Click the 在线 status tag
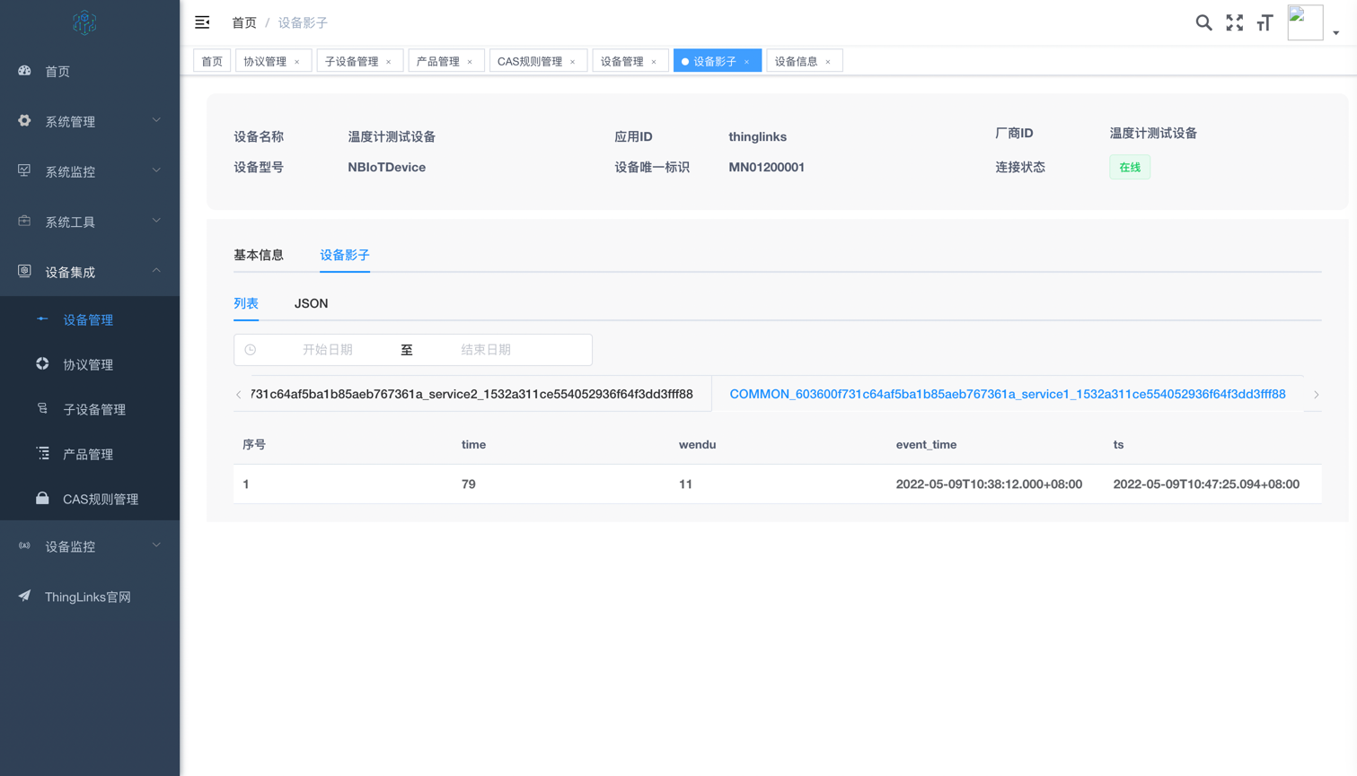Viewport: 1357px width, 776px height. 1130,167
